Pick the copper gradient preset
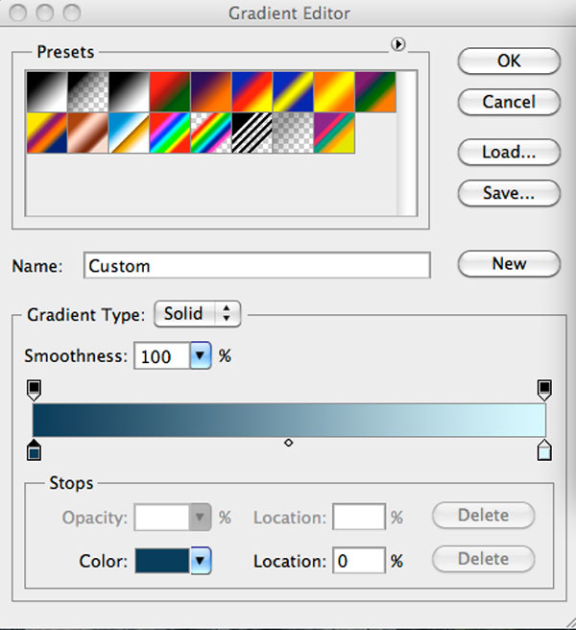Screen dimensions: 576x630 87,133
